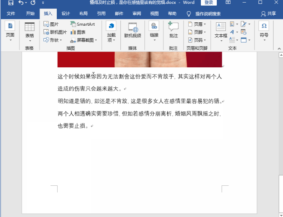Expand the 形状 shapes dropdown
Image resolution: width=283 pixels, height=217 pixels.
(x=53, y=40)
